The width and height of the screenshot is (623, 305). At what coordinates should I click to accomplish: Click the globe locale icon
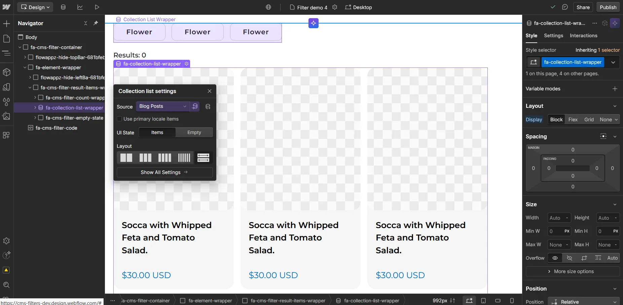point(268,7)
